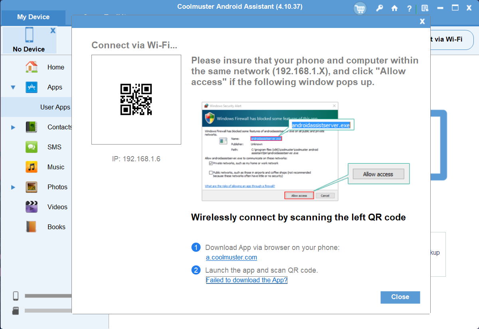
Task: Click the Music note icon
Action: 32,167
